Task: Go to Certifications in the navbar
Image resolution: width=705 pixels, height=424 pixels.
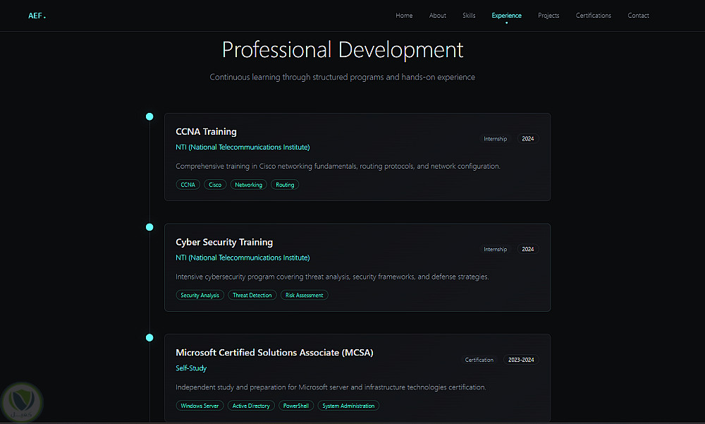Action: pyautogui.click(x=593, y=16)
